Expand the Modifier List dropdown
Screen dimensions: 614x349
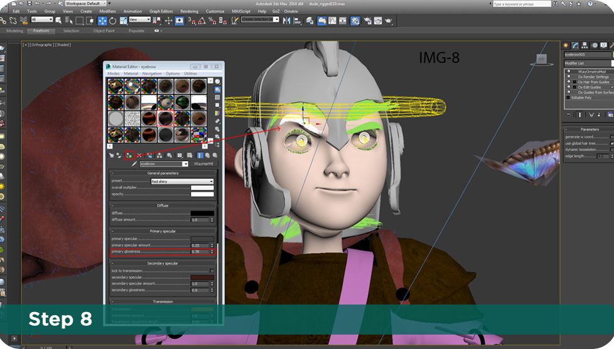pos(587,63)
